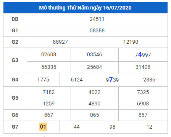Select the G3 row label
Screen dimensions: 171x137
point(15,60)
